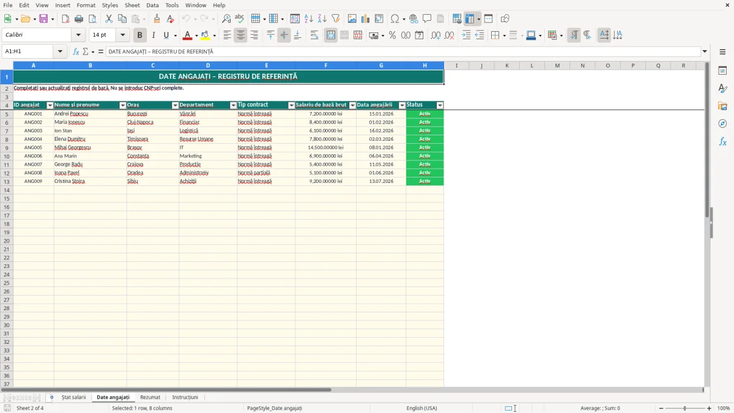Switch to Instrucțiuni sheet tab
The width and height of the screenshot is (734, 413).
[185, 397]
